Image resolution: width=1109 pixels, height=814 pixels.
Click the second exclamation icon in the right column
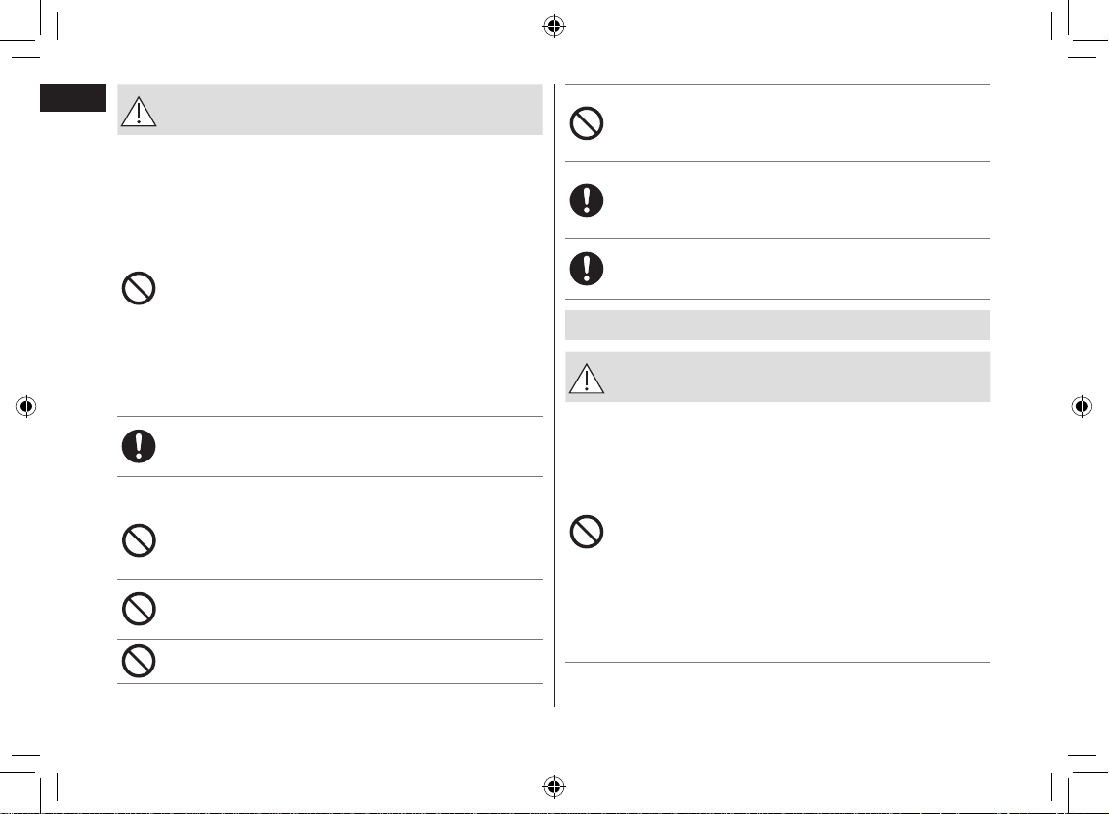tap(587, 269)
